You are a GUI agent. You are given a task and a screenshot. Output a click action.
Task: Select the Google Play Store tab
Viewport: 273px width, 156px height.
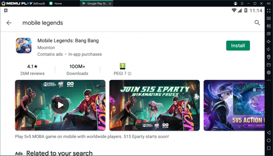pos(97,3)
